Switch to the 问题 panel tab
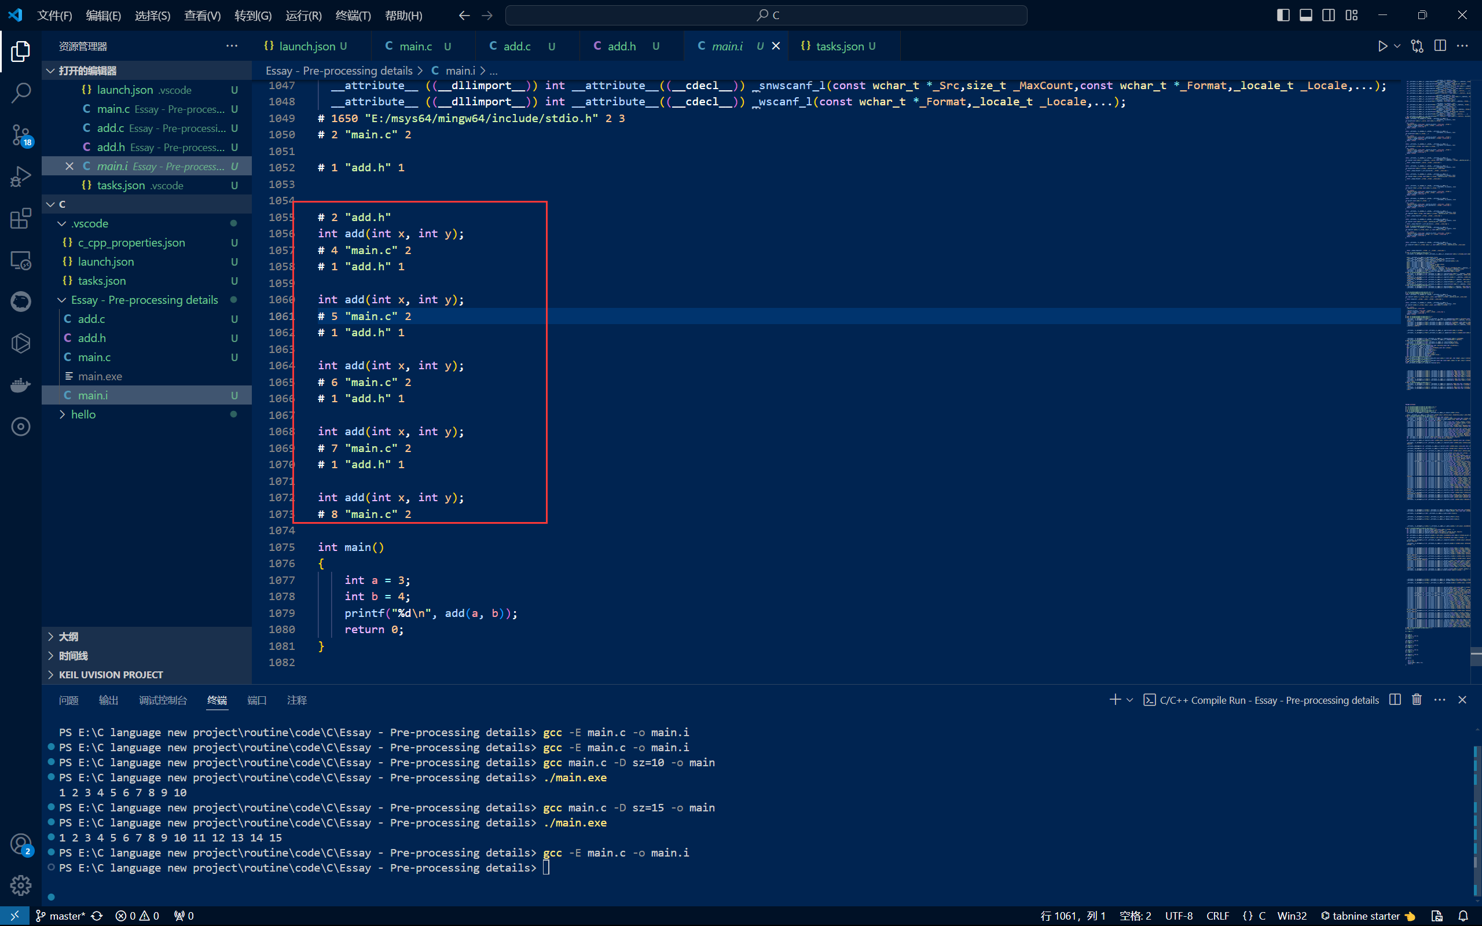 tap(68, 700)
